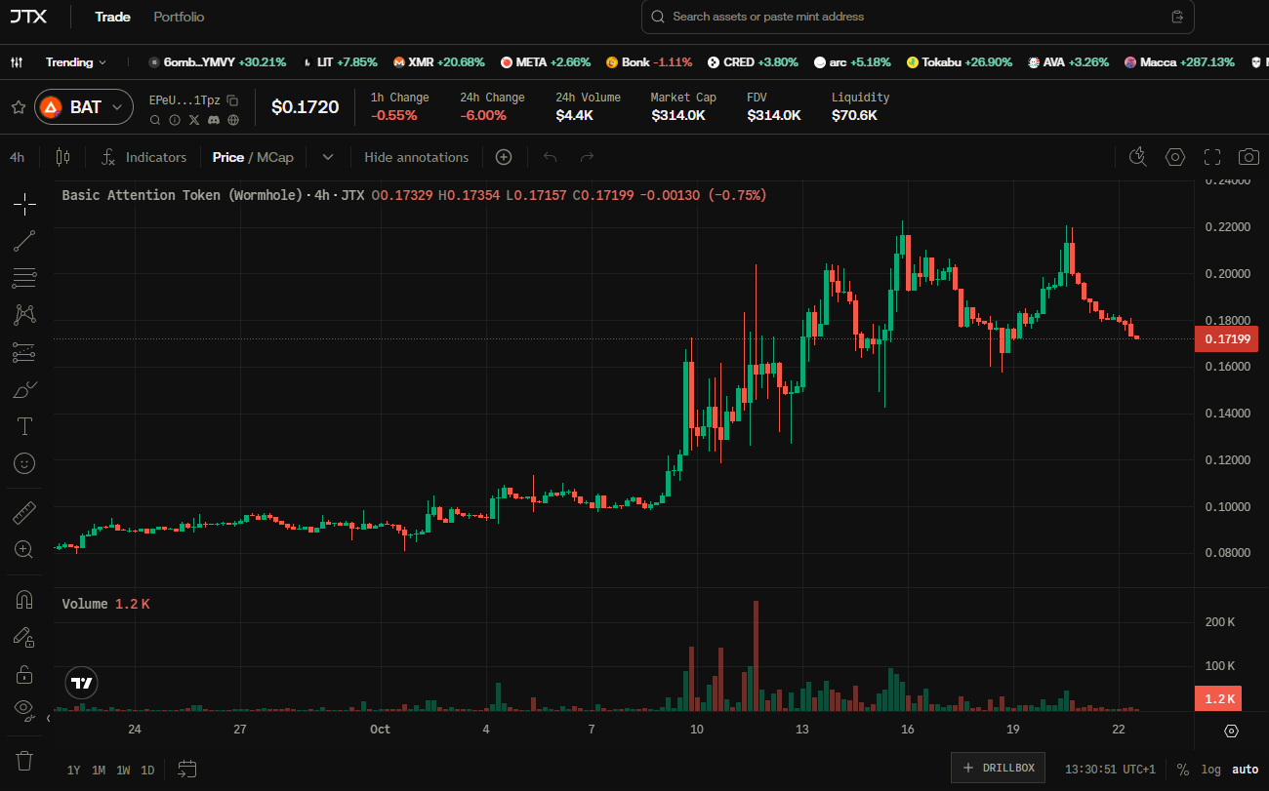The image size is (1269, 791).
Task: Open the long position forecasting tool
Action: click(x=24, y=352)
